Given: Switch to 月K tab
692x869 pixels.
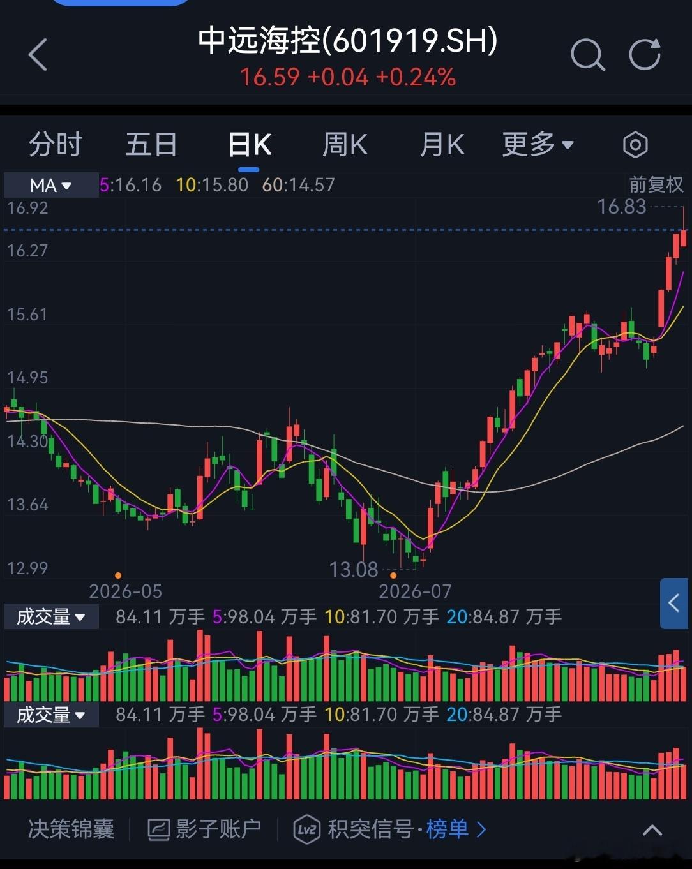Looking at the screenshot, I should click(x=442, y=144).
